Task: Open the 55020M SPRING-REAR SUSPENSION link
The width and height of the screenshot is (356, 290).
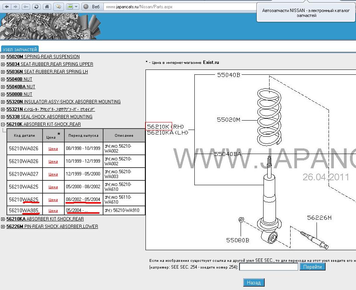Action: 43,56
